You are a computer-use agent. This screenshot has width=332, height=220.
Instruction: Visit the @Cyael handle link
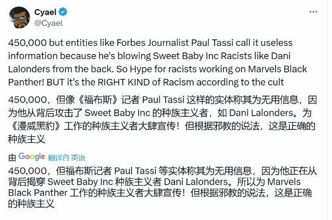(x=49, y=23)
